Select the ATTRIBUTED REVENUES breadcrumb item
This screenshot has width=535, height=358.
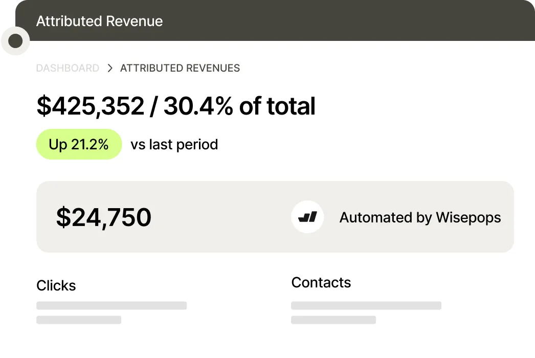[180, 68]
